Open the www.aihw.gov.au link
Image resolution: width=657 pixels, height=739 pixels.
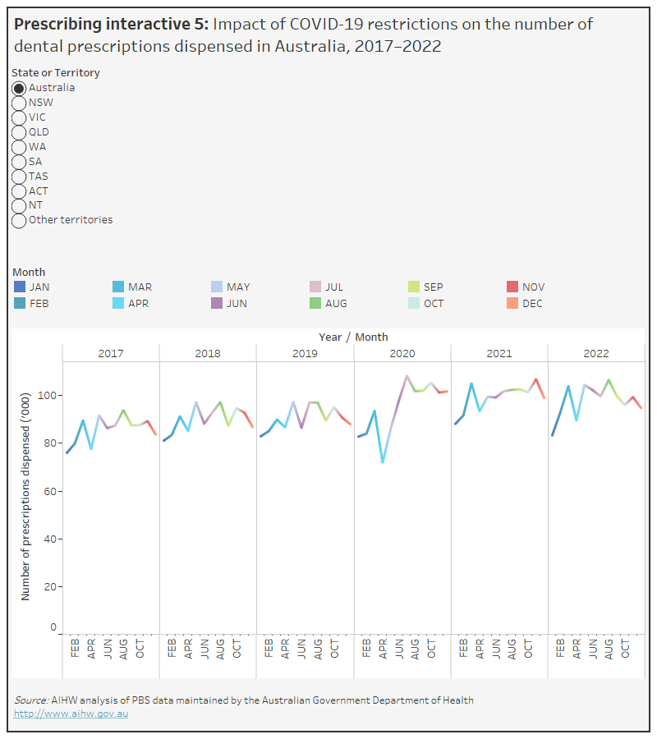pyautogui.click(x=71, y=714)
